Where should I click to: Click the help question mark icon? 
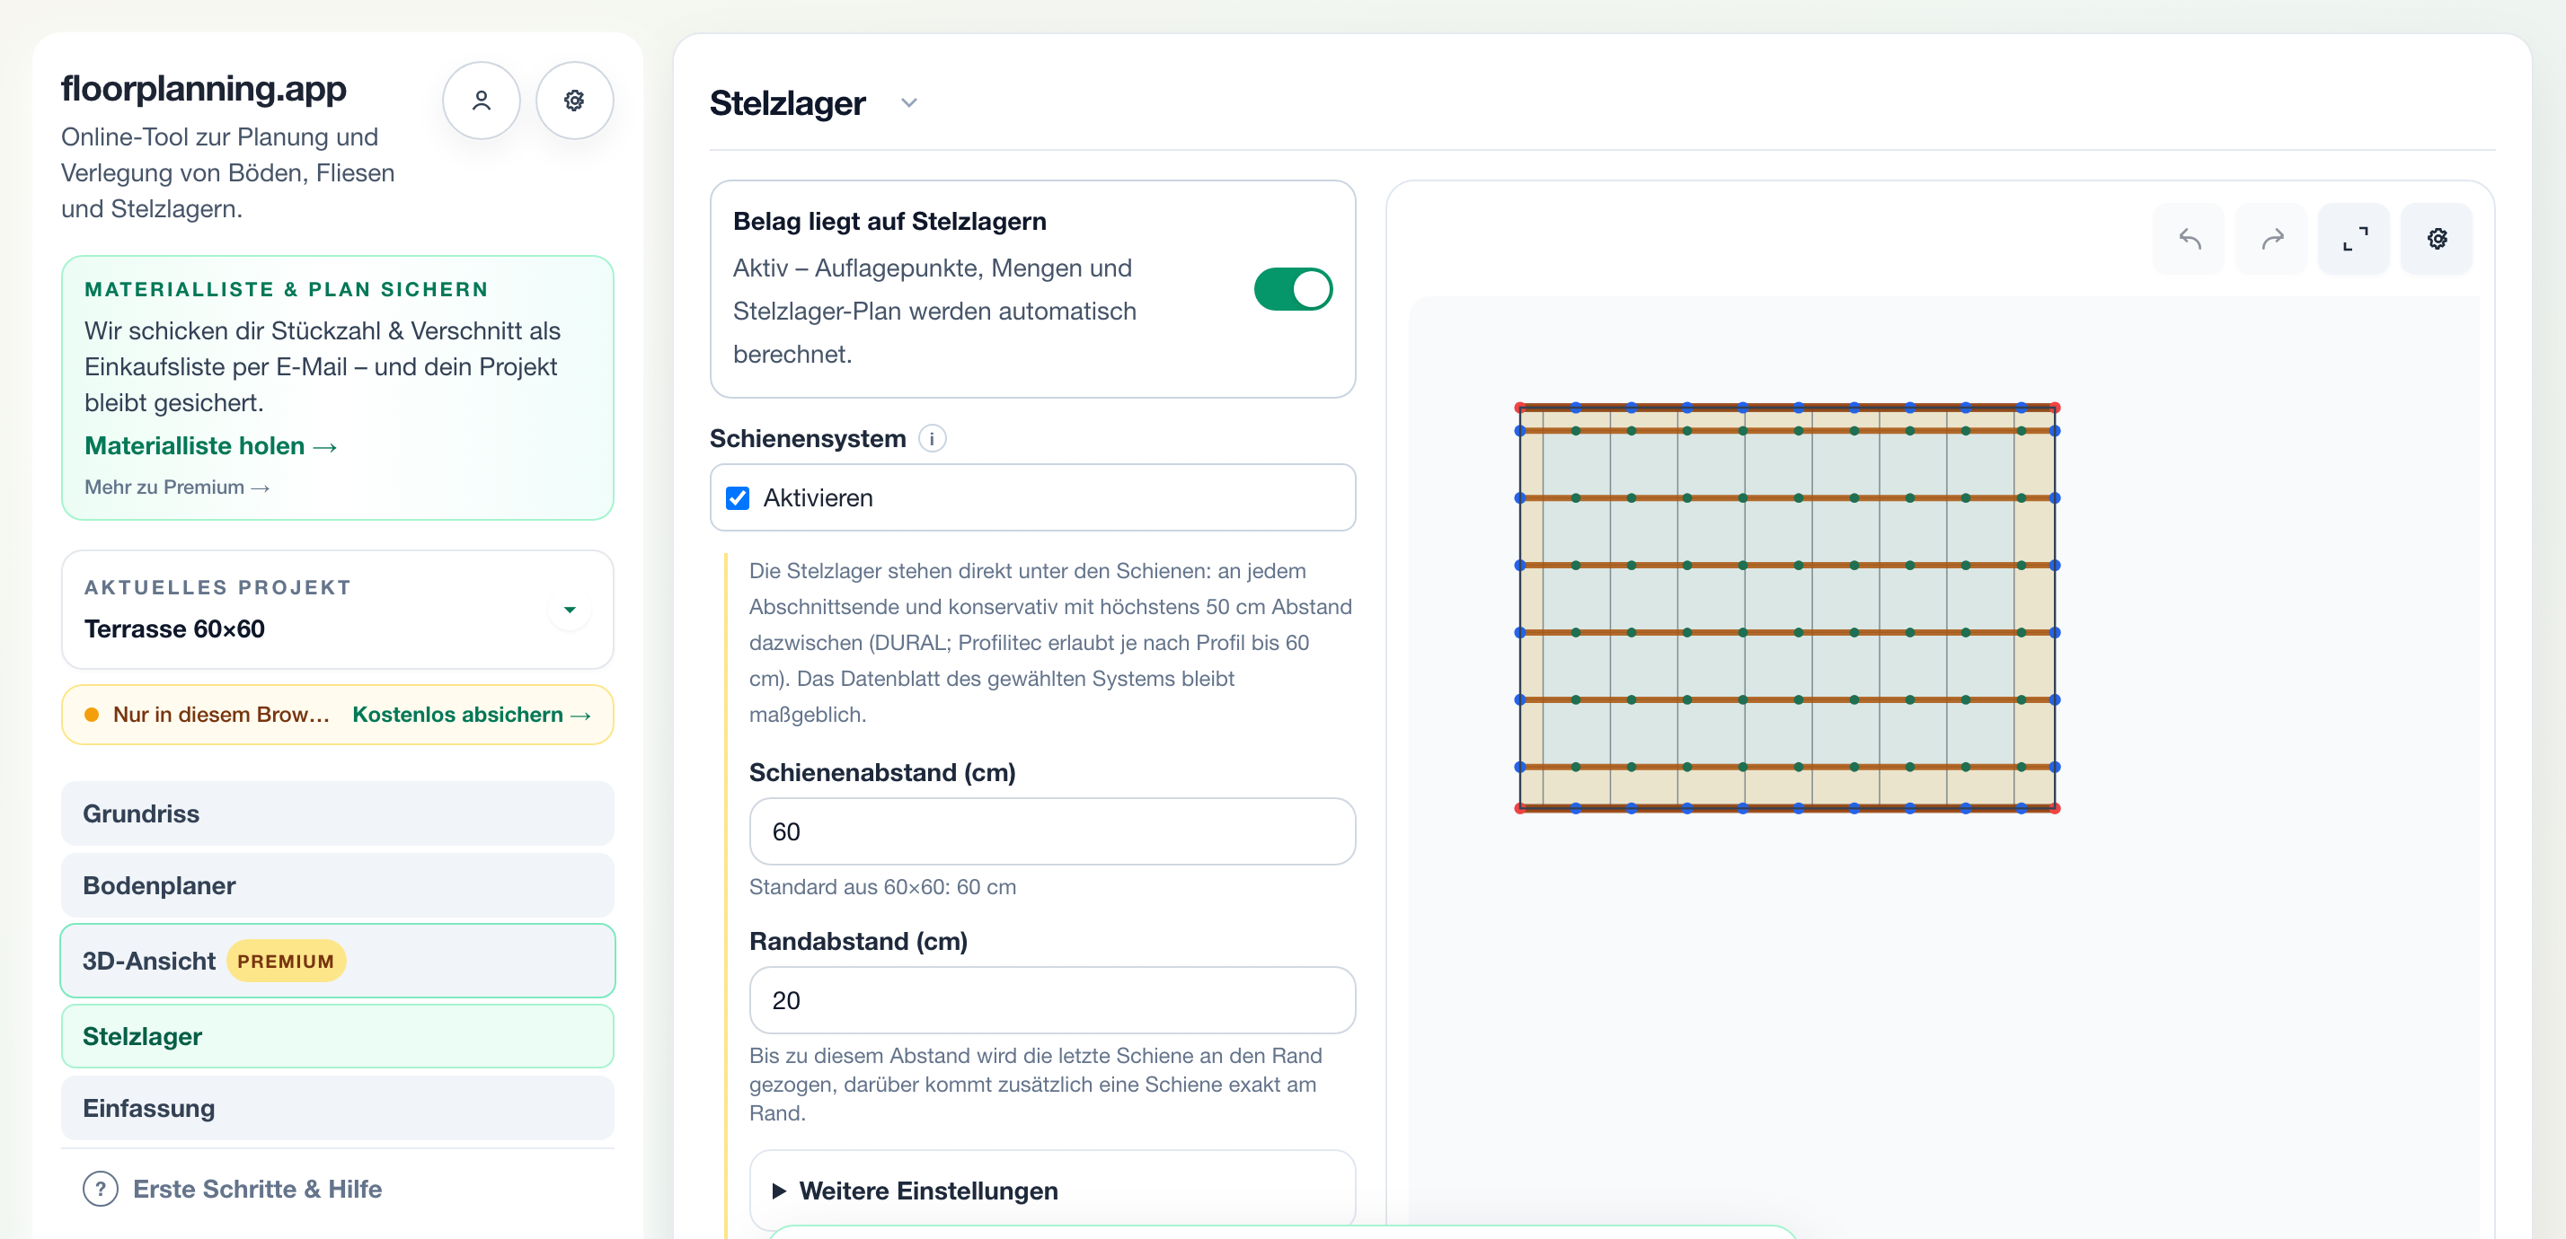[101, 1190]
